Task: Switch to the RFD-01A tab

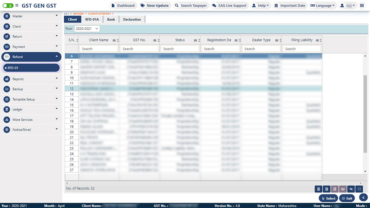Action: pos(92,19)
